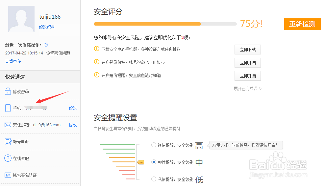Select the 私信提醒 radio button
Screen dimensions: 325x186
[x=154, y=179]
